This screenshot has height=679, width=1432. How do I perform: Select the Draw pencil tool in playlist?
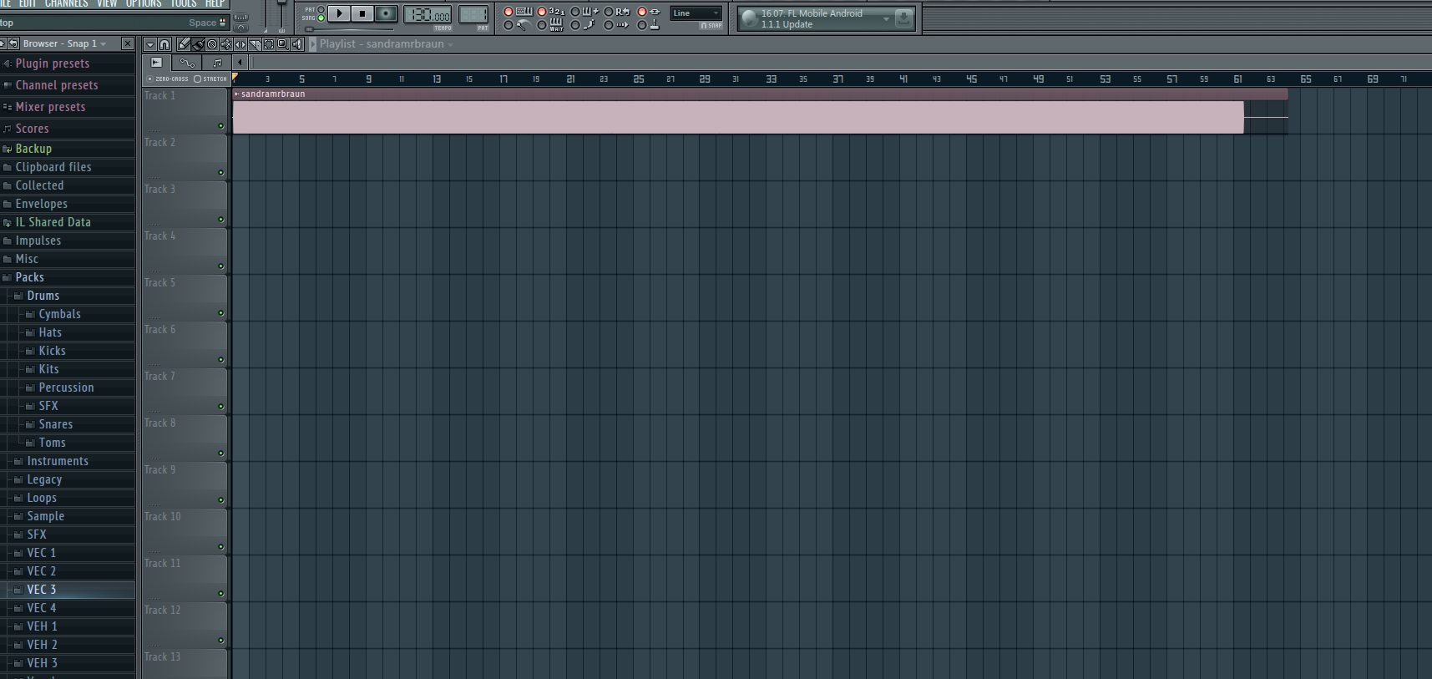184,44
